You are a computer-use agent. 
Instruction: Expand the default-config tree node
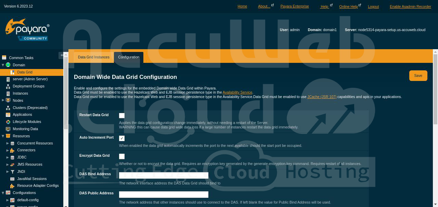click(x=8, y=200)
